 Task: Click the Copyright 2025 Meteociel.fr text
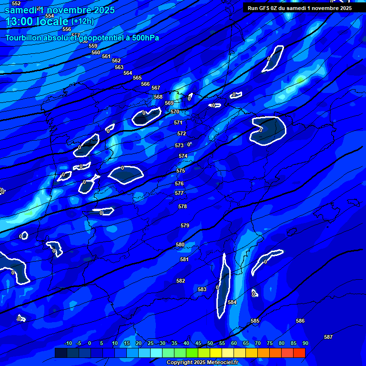click(x=202, y=363)
